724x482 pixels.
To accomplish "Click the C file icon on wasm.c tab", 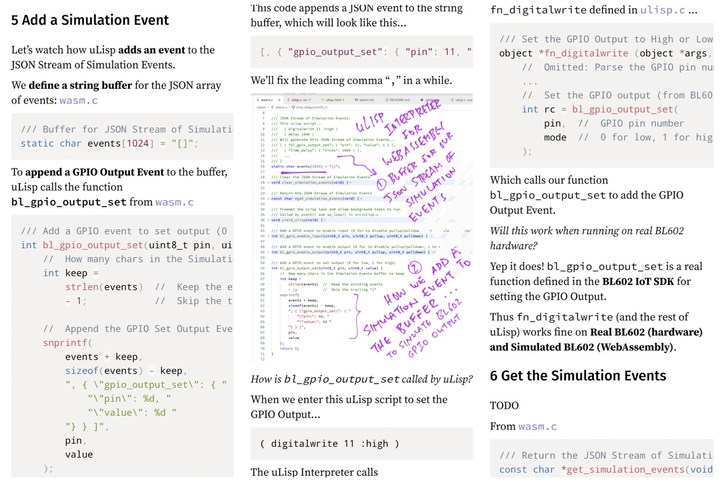I will point(258,100).
